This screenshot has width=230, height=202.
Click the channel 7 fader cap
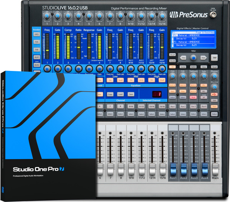(110, 169)
